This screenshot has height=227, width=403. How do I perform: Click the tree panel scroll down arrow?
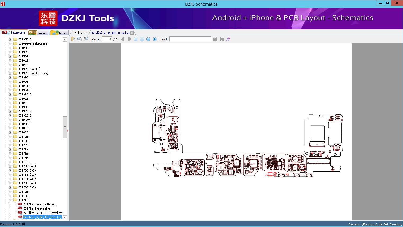(65, 217)
